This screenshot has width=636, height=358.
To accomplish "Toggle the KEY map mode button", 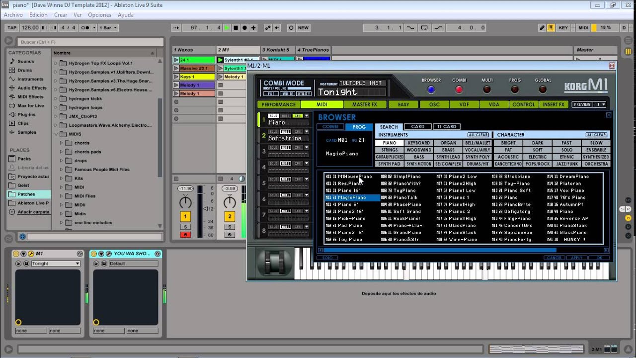I will pyautogui.click(x=563, y=28).
